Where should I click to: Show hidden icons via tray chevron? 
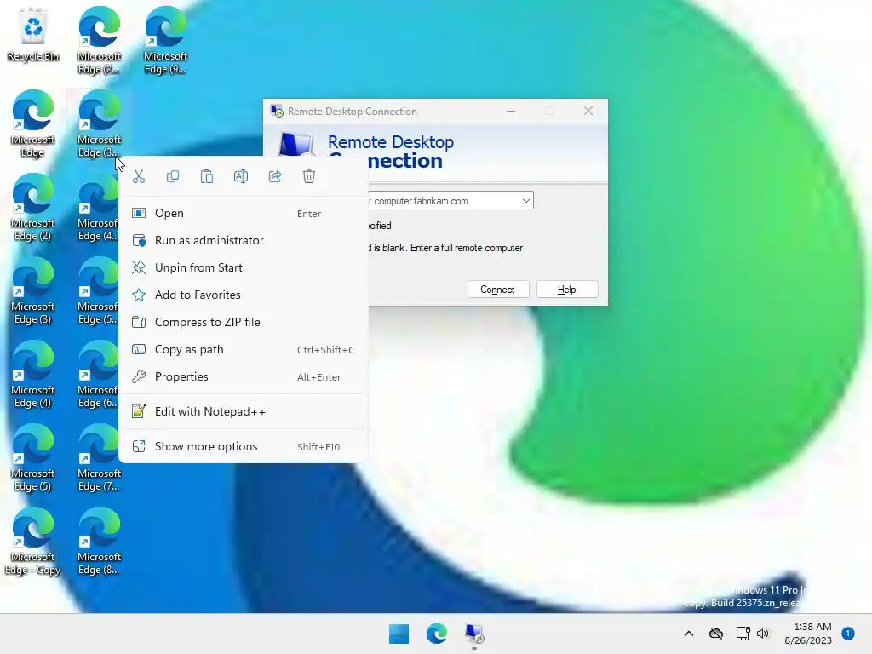pyautogui.click(x=688, y=634)
